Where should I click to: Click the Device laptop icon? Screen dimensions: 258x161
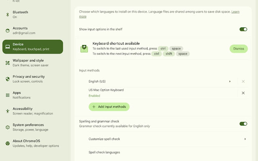[7, 46]
